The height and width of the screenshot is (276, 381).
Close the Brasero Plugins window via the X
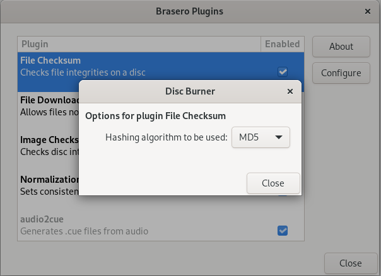(368, 11)
